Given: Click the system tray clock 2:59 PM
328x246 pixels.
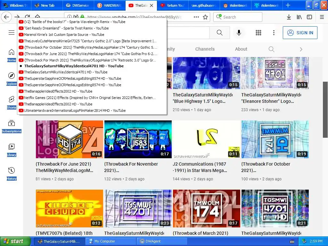Looking at the screenshot, I should pos(316,241).
